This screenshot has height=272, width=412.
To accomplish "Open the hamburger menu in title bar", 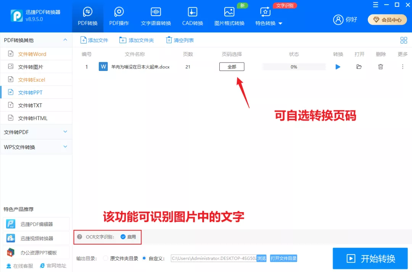I will (375, 5).
